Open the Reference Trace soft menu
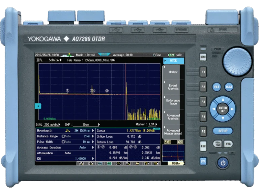The height and width of the screenshot is (194, 259). (173, 102)
